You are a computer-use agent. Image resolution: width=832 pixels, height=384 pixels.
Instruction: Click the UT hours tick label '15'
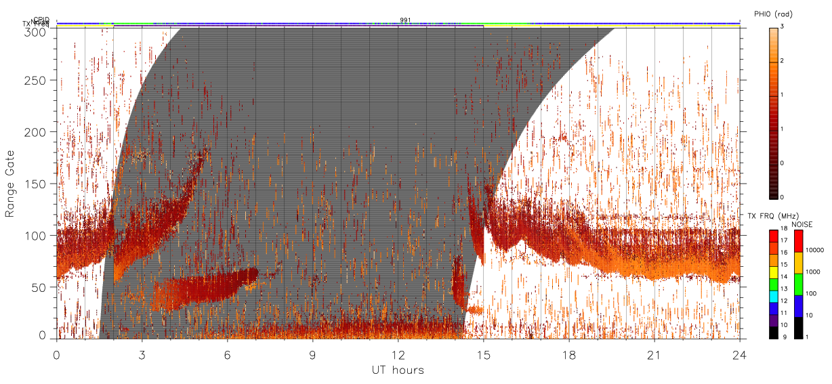click(484, 355)
